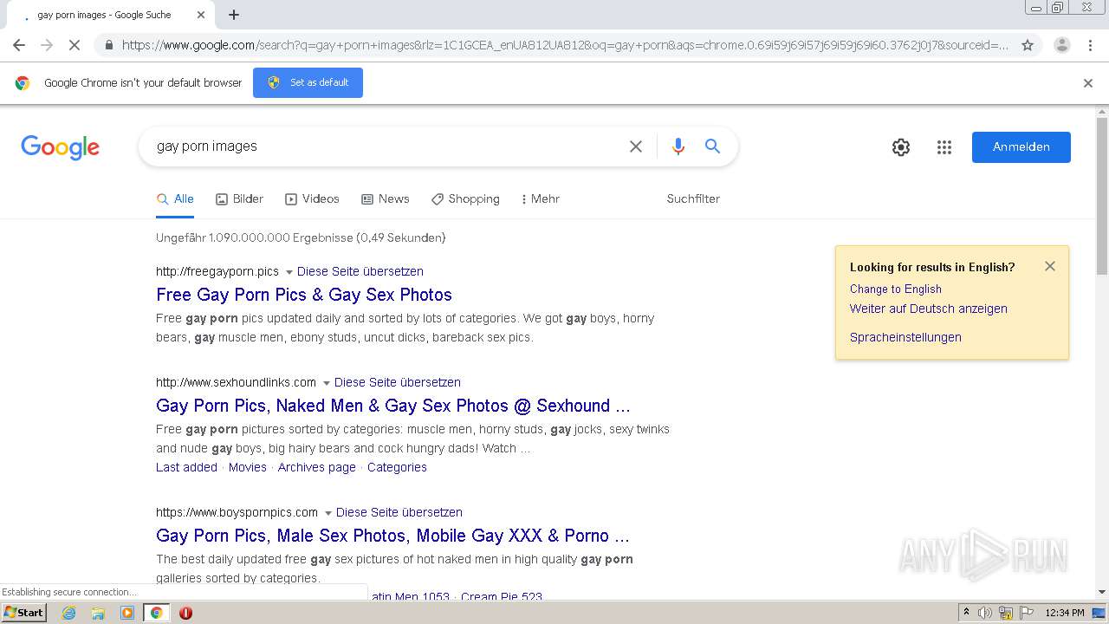Open the Categories sitelink
1109x624 pixels.
(x=397, y=467)
